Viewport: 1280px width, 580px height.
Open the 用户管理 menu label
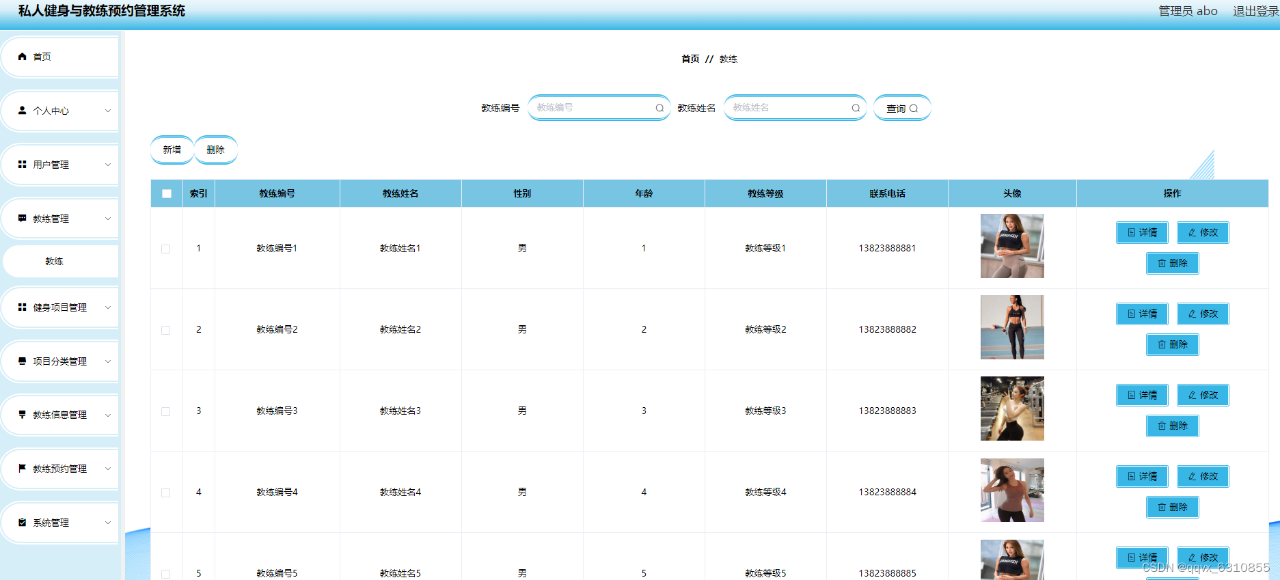point(51,165)
